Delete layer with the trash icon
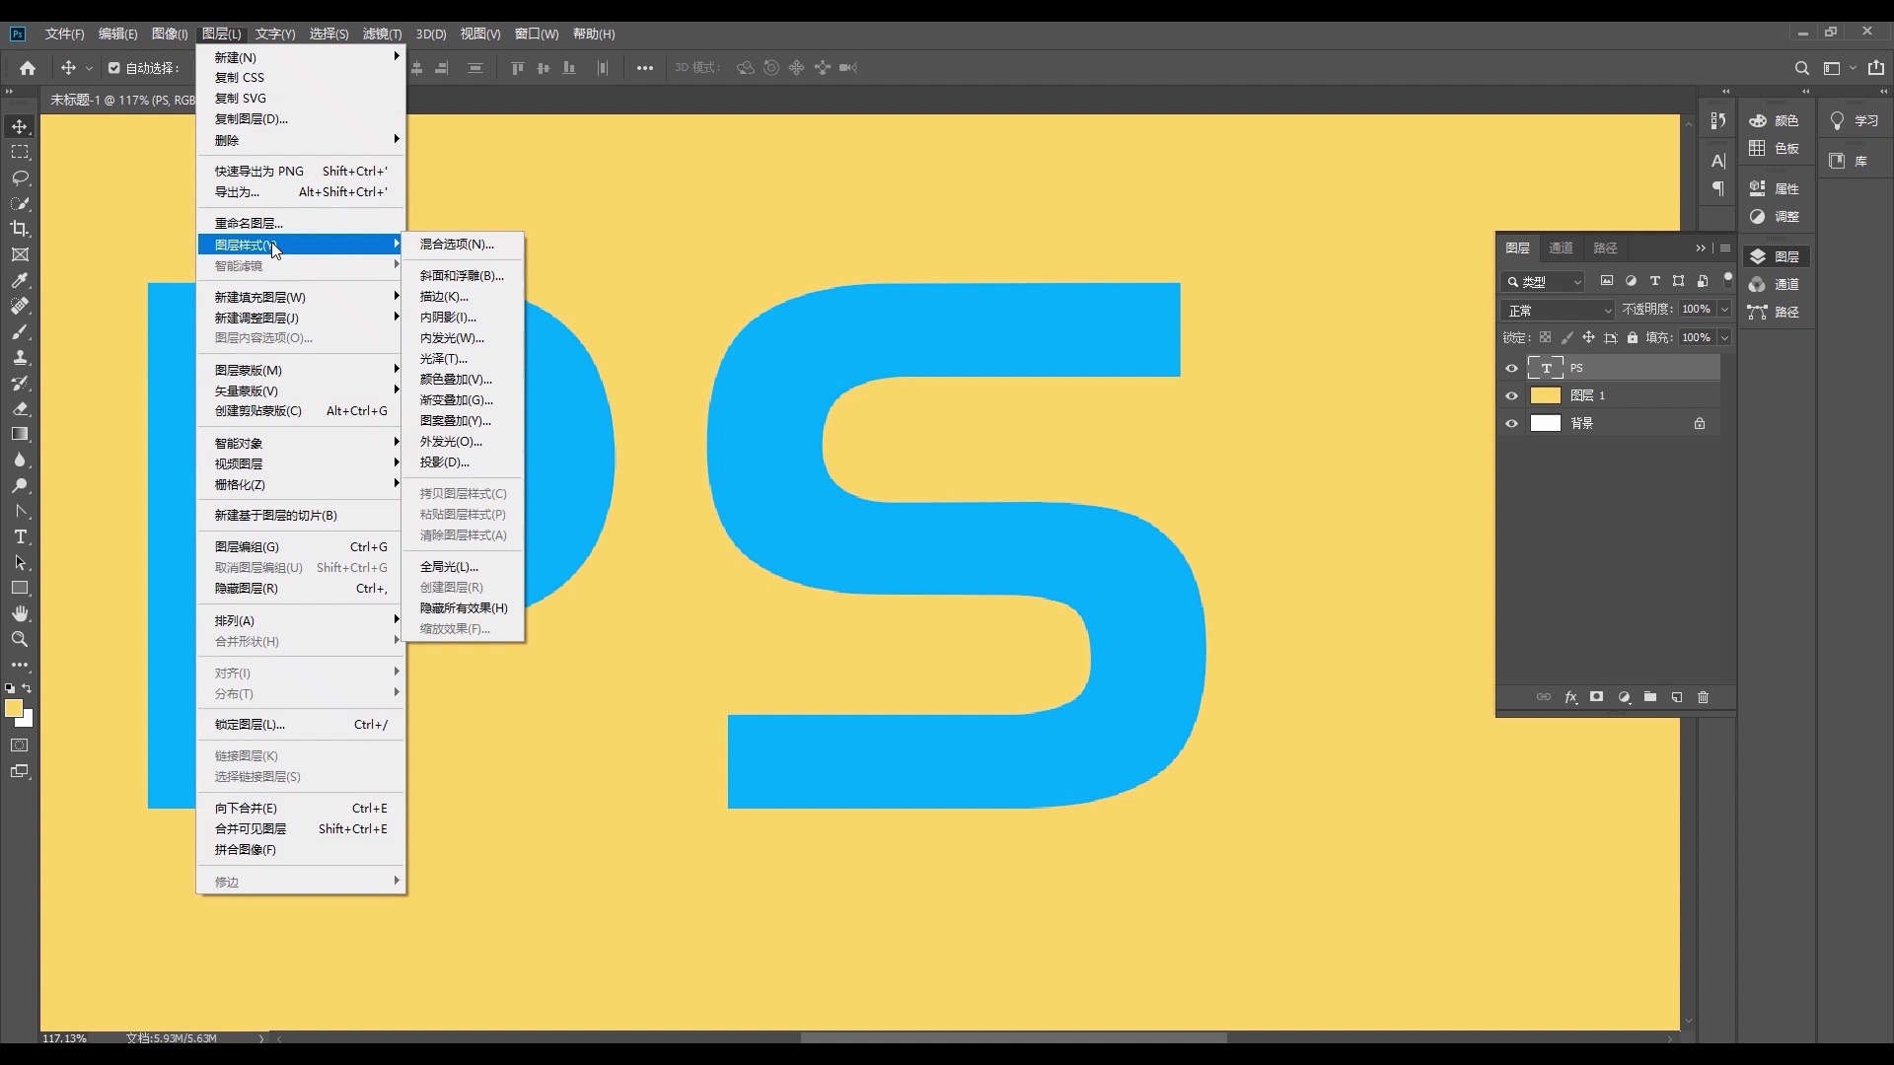Image resolution: width=1894 pixels, height=1065 pixels. click(1703, 697)
